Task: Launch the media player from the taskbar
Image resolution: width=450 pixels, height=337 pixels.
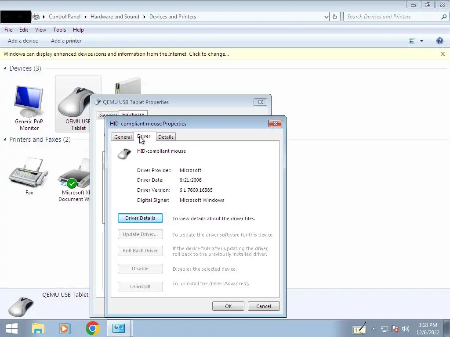Action: coord(65,328)
